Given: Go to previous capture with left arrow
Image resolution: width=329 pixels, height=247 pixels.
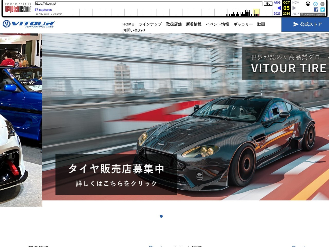Looking at the screenshot, I should pos(279,8).
